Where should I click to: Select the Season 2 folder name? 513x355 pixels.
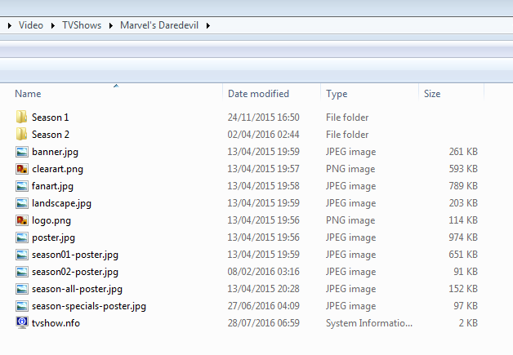coord(51,135)
